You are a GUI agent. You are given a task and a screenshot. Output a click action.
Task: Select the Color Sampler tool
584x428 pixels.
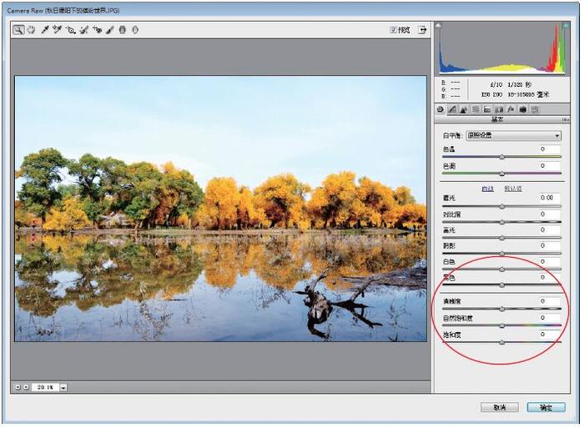(57, 30)
